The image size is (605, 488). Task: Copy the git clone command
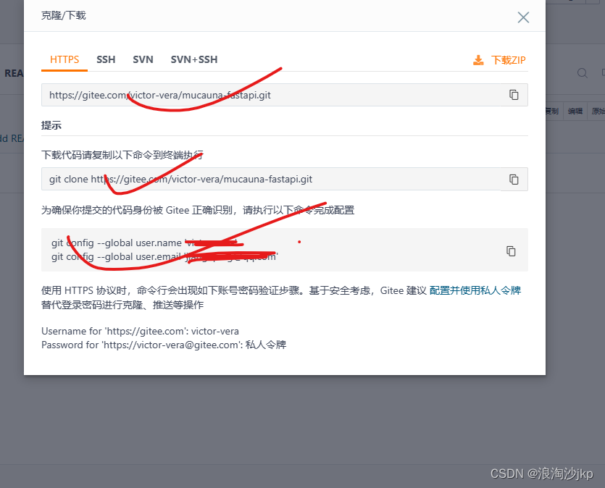[x=514, y=179]
